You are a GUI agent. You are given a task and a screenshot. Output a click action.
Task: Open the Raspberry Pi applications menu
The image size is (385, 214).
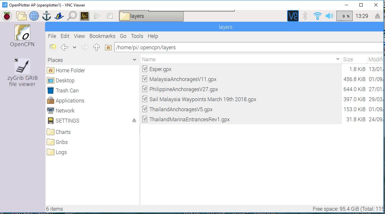[6, 16]
